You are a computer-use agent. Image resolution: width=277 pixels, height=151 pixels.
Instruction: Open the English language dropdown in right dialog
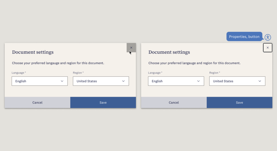click(x=176, y=81)
